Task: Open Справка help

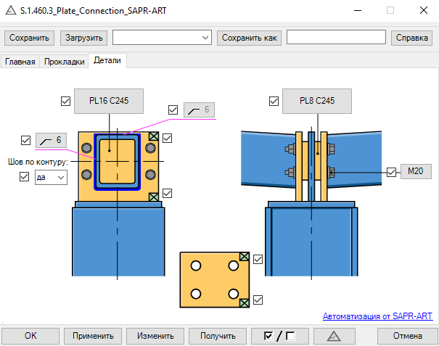Action: [x=411, y=38]
